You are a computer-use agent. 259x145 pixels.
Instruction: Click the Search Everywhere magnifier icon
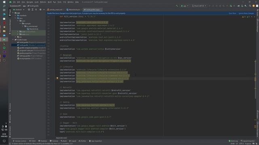(x=250, y=6)
